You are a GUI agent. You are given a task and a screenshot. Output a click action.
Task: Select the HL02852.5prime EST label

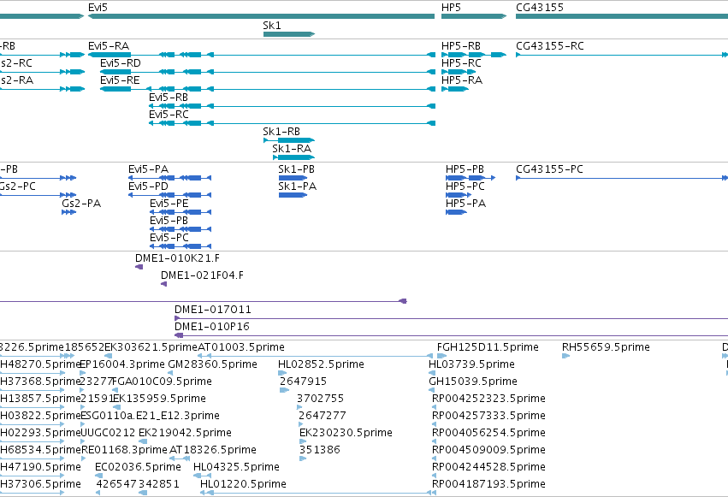pos(321,364)
